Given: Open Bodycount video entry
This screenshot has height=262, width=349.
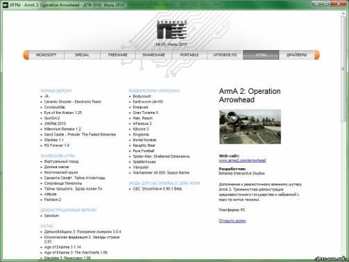Looking at the screenshot, I should point(142,96).
